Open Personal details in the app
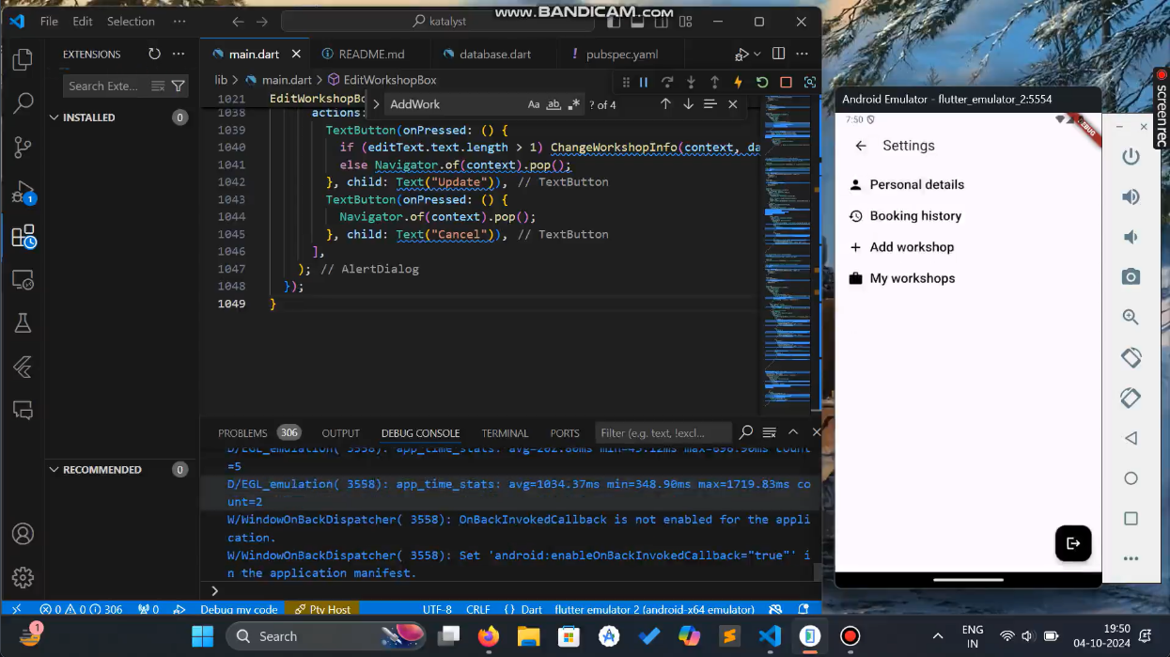 point(916,185)
